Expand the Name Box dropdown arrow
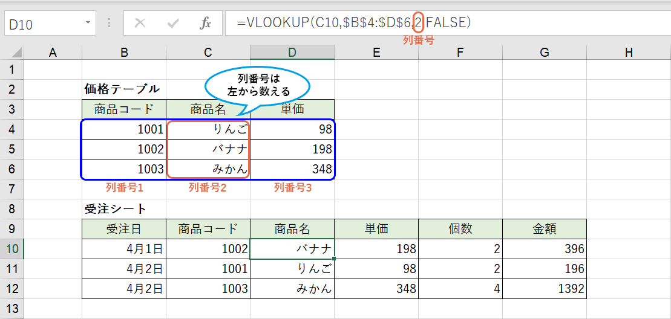The image size is (671, 319). point(88,24)
